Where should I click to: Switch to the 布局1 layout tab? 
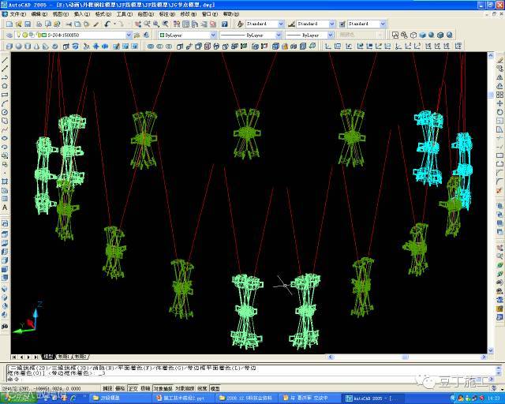63,357
